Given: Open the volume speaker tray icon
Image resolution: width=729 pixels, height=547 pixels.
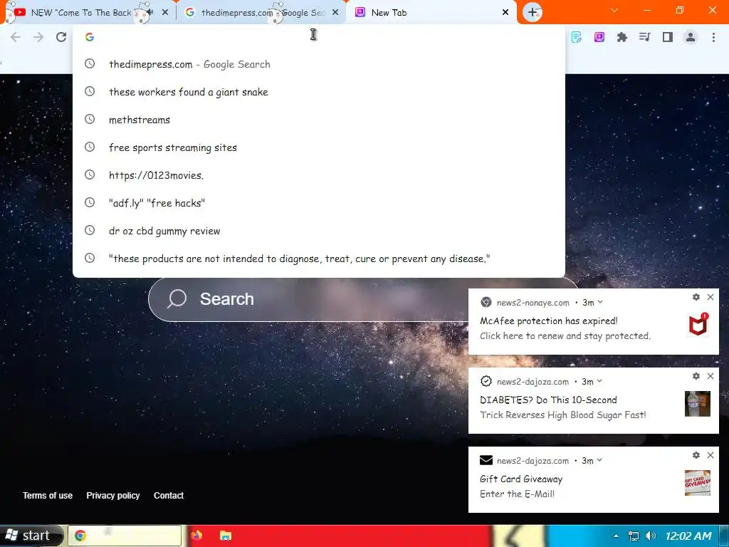Looking at the screenshot, I should pos(651,536).
